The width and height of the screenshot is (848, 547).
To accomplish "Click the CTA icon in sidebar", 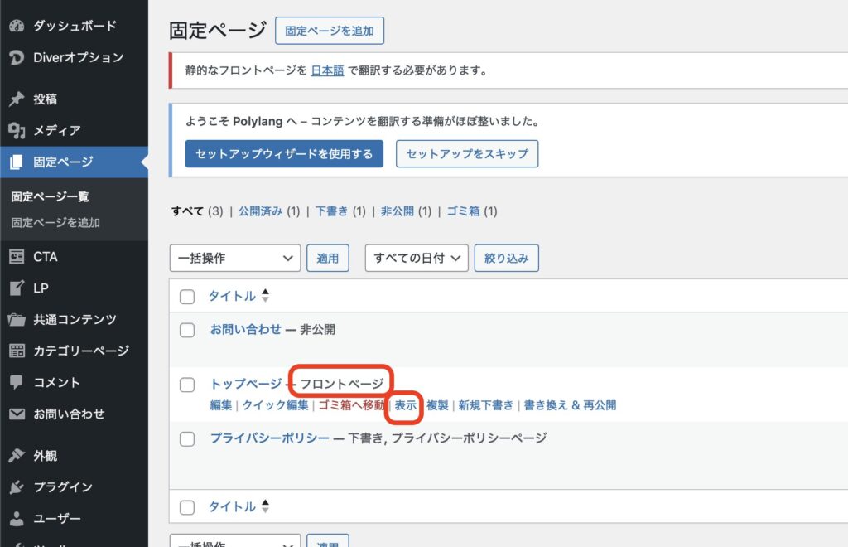I will point(17,257).
